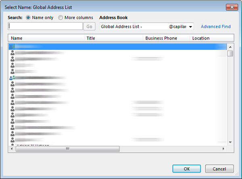Image resolution: width=242 pixels, height=179 pixels.
Task: Click the vertical scrollbar's up arrow
Action: pyautogui.click(x=230, y=46)
